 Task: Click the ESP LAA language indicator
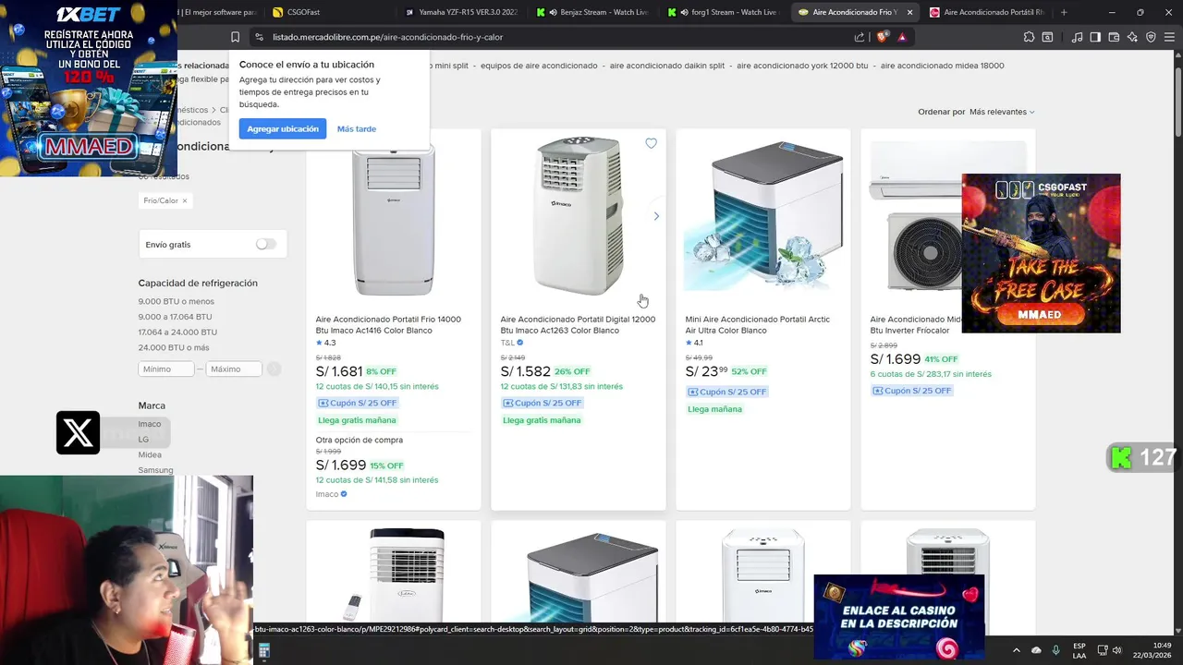point(1079,650)
